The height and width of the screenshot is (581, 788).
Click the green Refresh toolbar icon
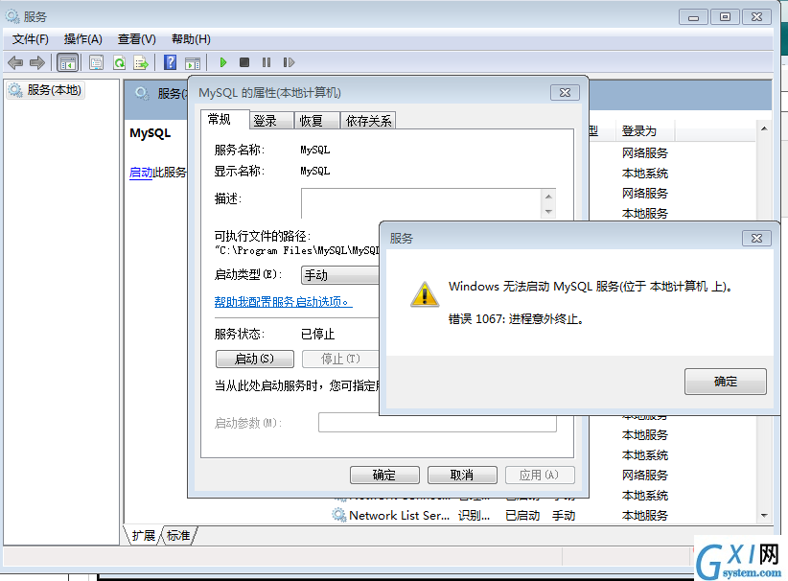tap(119, 63)
